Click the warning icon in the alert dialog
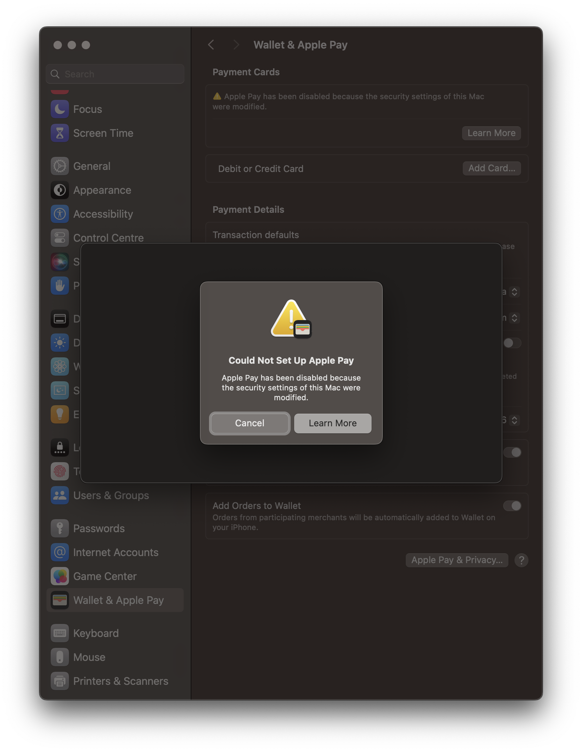582x752 pixels. (291, 319)
